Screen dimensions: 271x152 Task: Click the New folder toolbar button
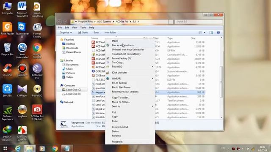(x=110, y=33)
